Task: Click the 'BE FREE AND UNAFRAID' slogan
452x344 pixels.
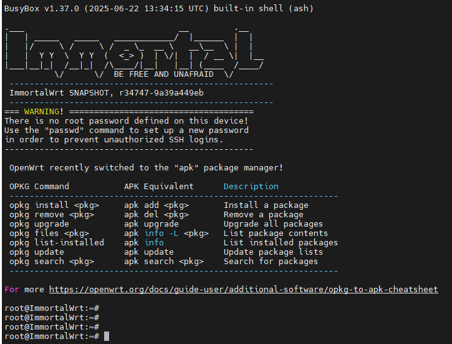Action: pos(164,74)
